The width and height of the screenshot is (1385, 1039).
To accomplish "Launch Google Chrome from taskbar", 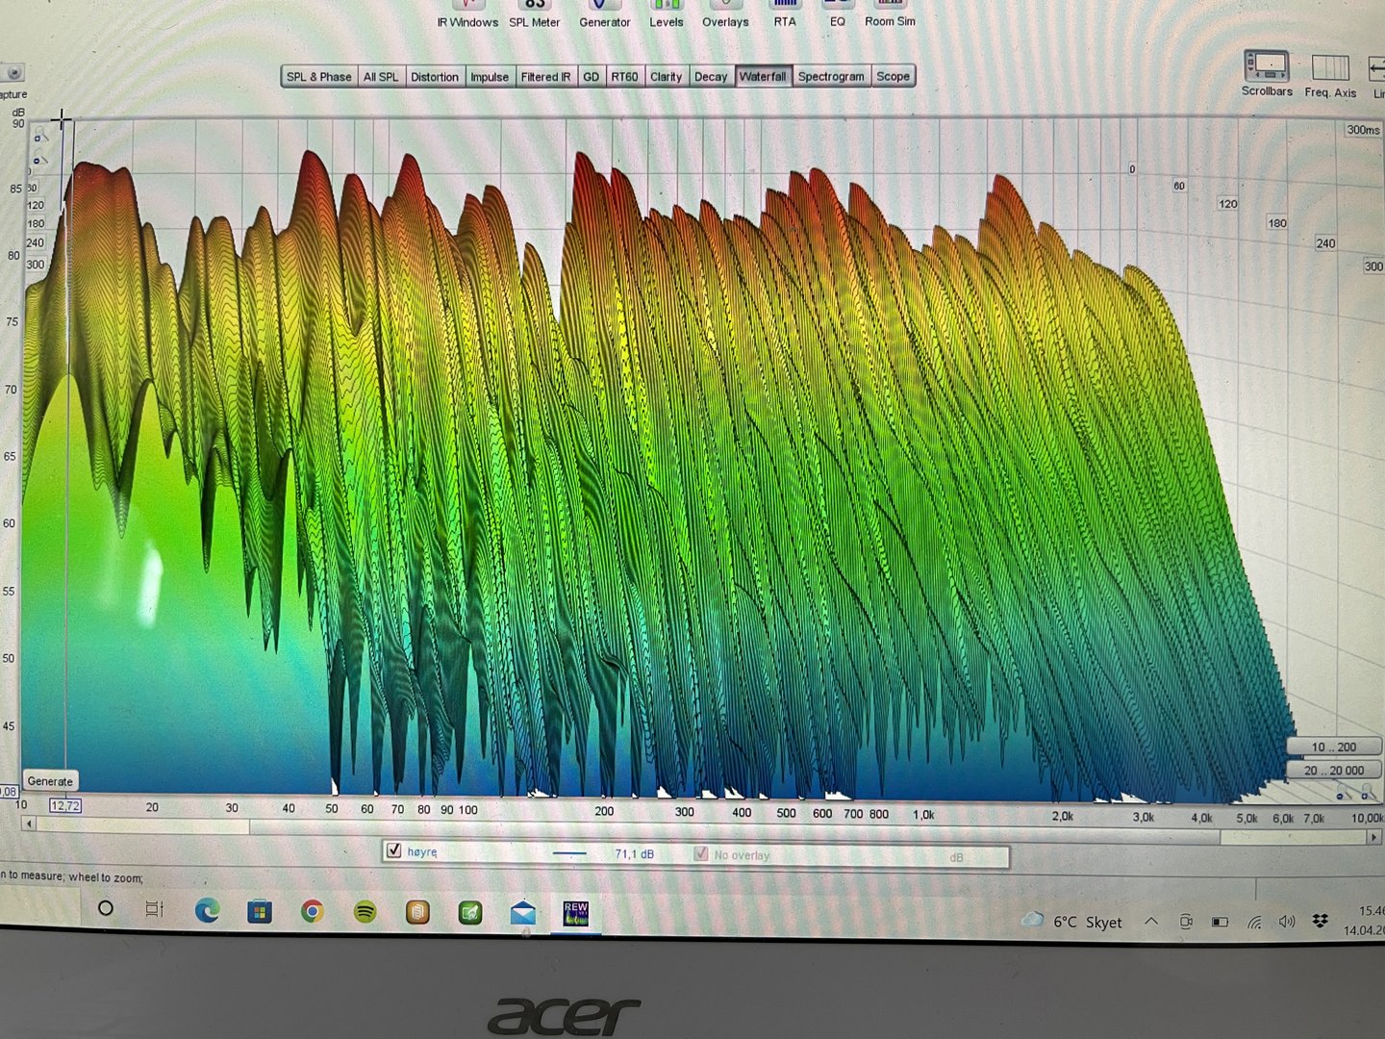I will tap(312, 911).
